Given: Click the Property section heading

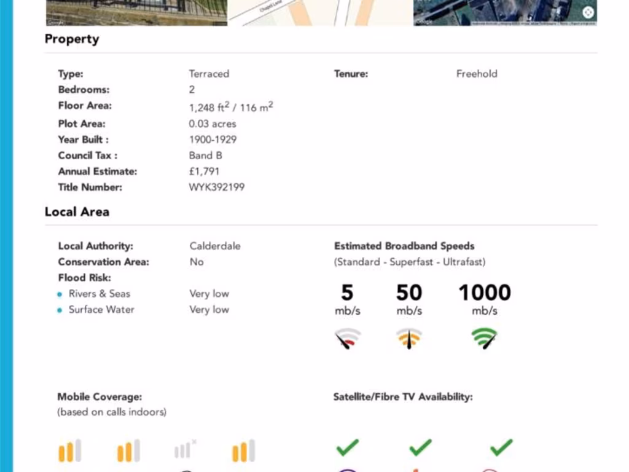Looking at the screenshot, I should tap(72, 39).
